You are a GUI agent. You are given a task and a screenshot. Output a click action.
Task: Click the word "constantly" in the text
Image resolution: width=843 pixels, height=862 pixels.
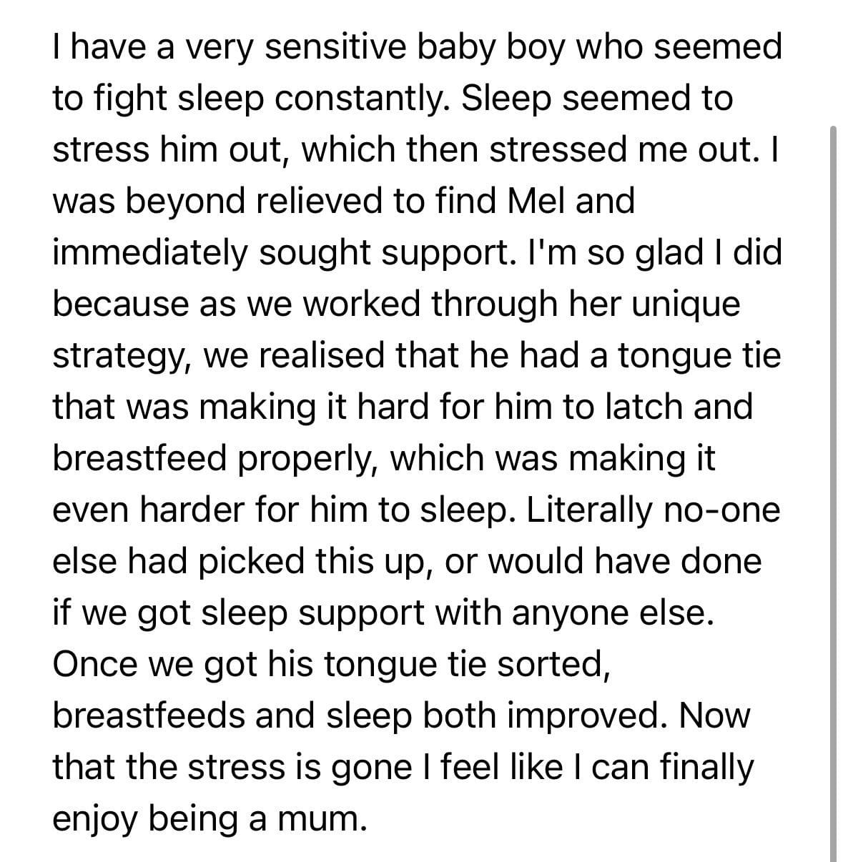point(360,99)
